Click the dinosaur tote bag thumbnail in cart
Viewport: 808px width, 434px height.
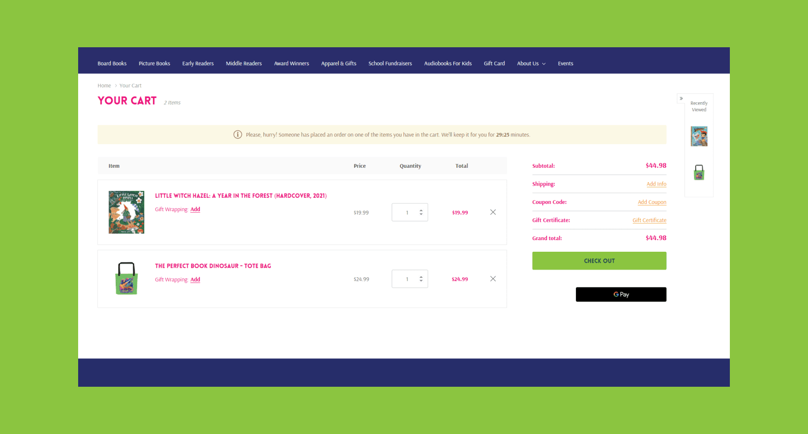click(126, 279)
